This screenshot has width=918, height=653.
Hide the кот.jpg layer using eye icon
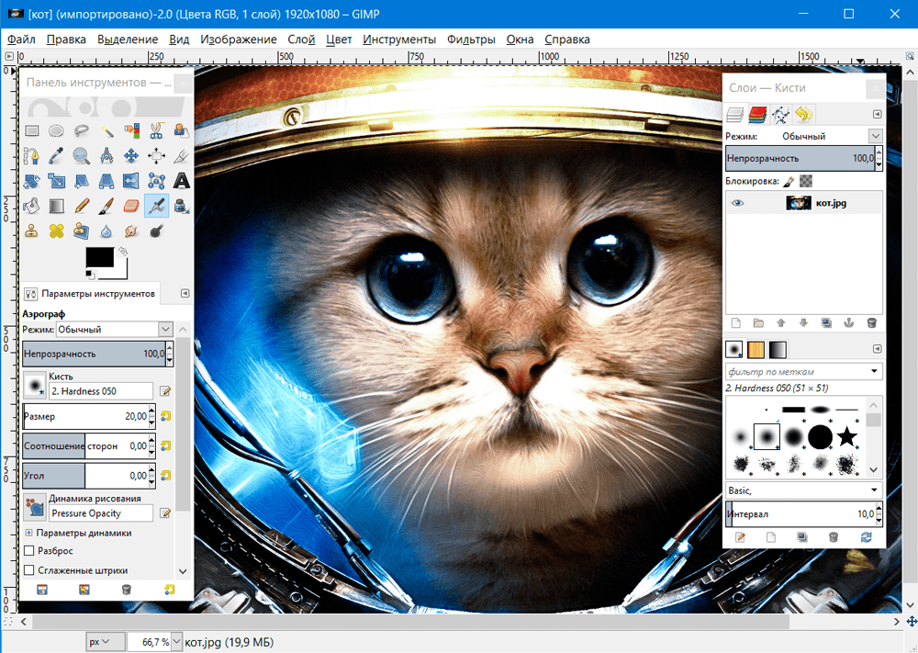[737, 203]
